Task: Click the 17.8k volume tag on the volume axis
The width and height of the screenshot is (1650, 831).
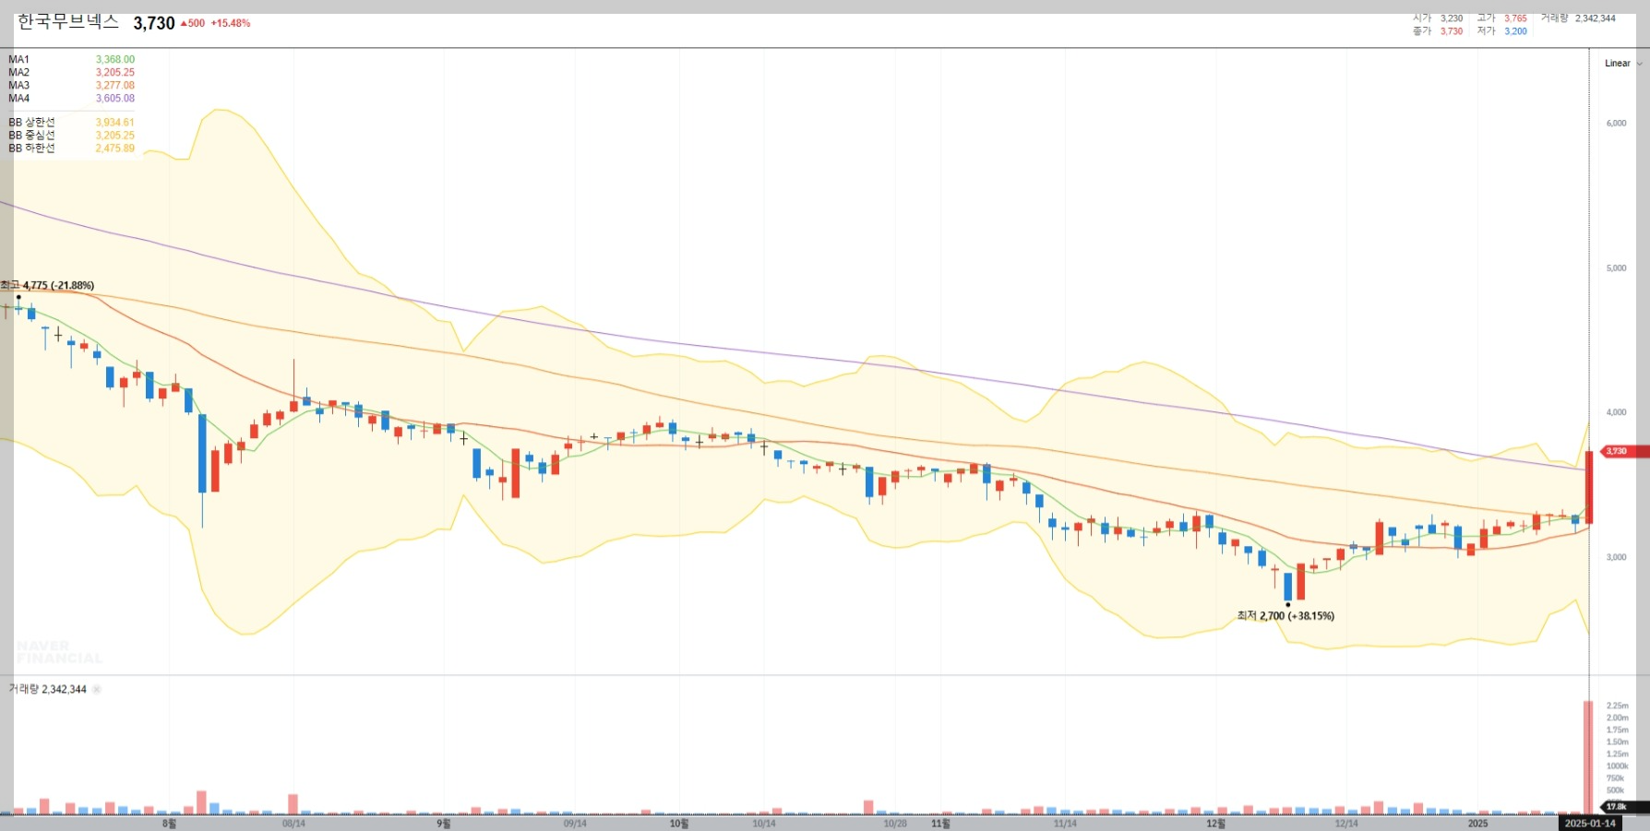Action: (1624, 807)
